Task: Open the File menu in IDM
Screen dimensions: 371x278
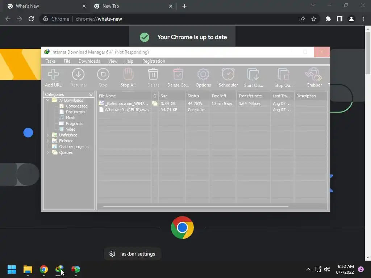Action: pyautogui.click(x=67, y=61)
